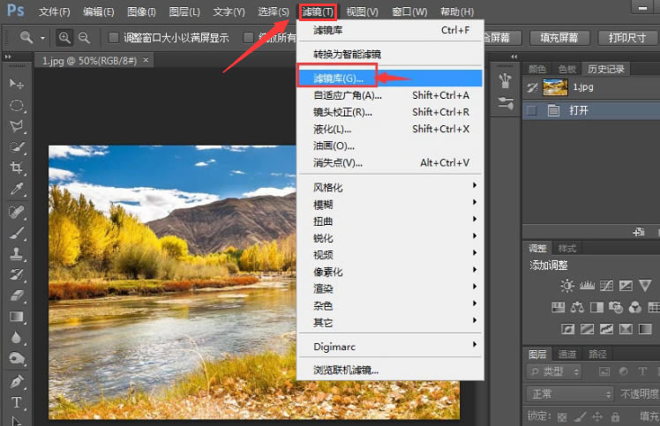Screen dimensions: 660x426
Task: Select the Gradient tool
Action: point(17,317)
